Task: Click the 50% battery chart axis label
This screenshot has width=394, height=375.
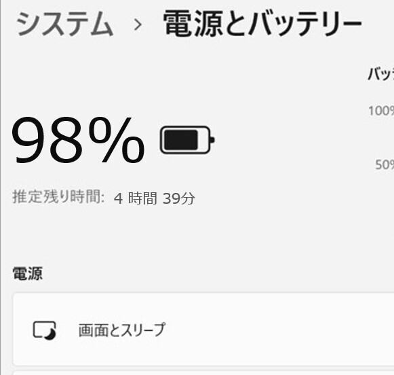Action: pyautogui.click(x=385, y=164)
